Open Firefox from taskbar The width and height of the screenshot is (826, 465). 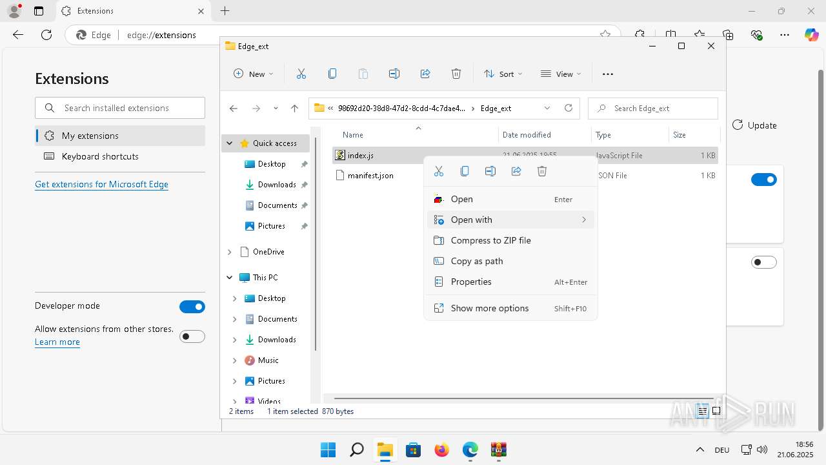441,449
